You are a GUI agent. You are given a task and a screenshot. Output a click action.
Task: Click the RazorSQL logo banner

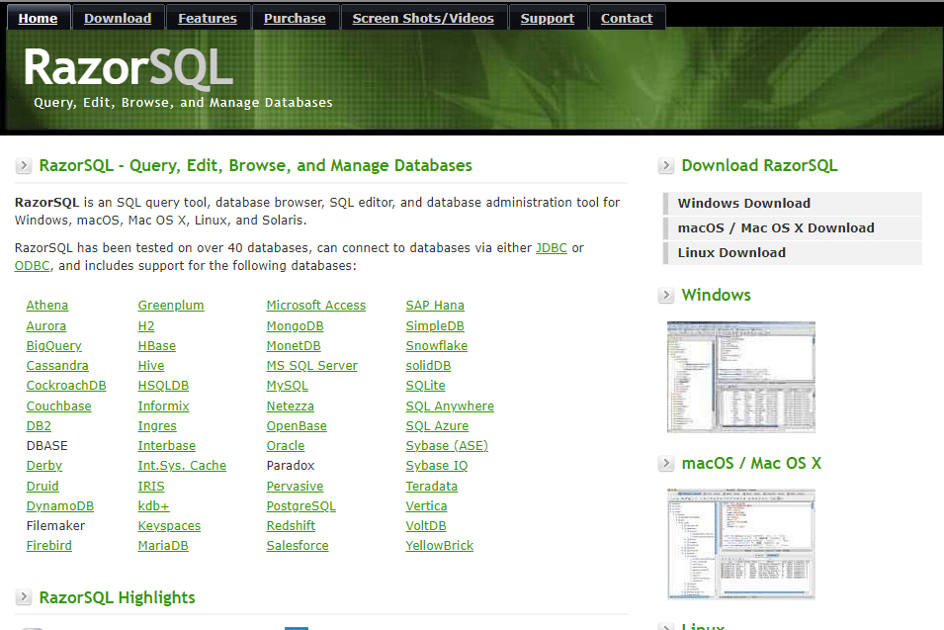[128, 67]
